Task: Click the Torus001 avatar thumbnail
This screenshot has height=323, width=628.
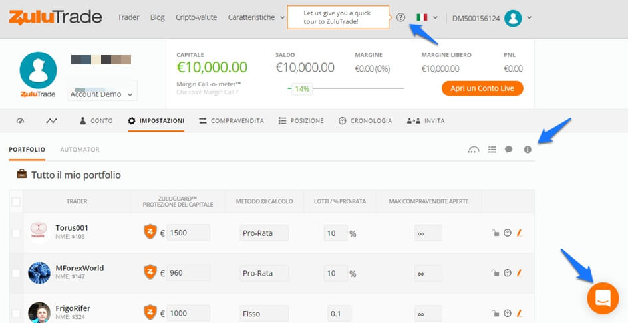Action: pos(39,233)
